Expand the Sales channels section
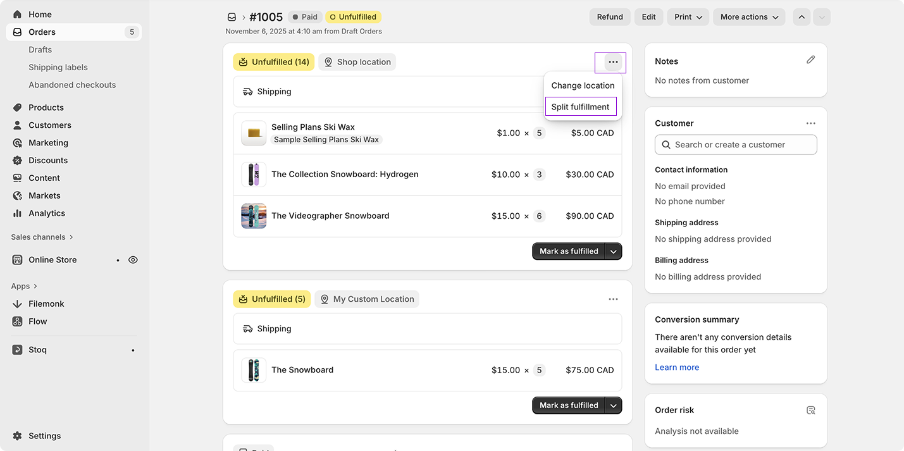 pyautogui.click(x=42, y=237)
